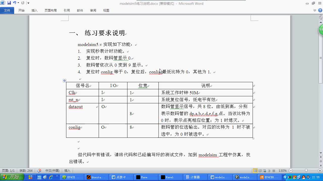This screenshot has width=323, height=181.
Task: Switch to the 插入 (Insert) ribbon tab
Action: coord(35,10)
